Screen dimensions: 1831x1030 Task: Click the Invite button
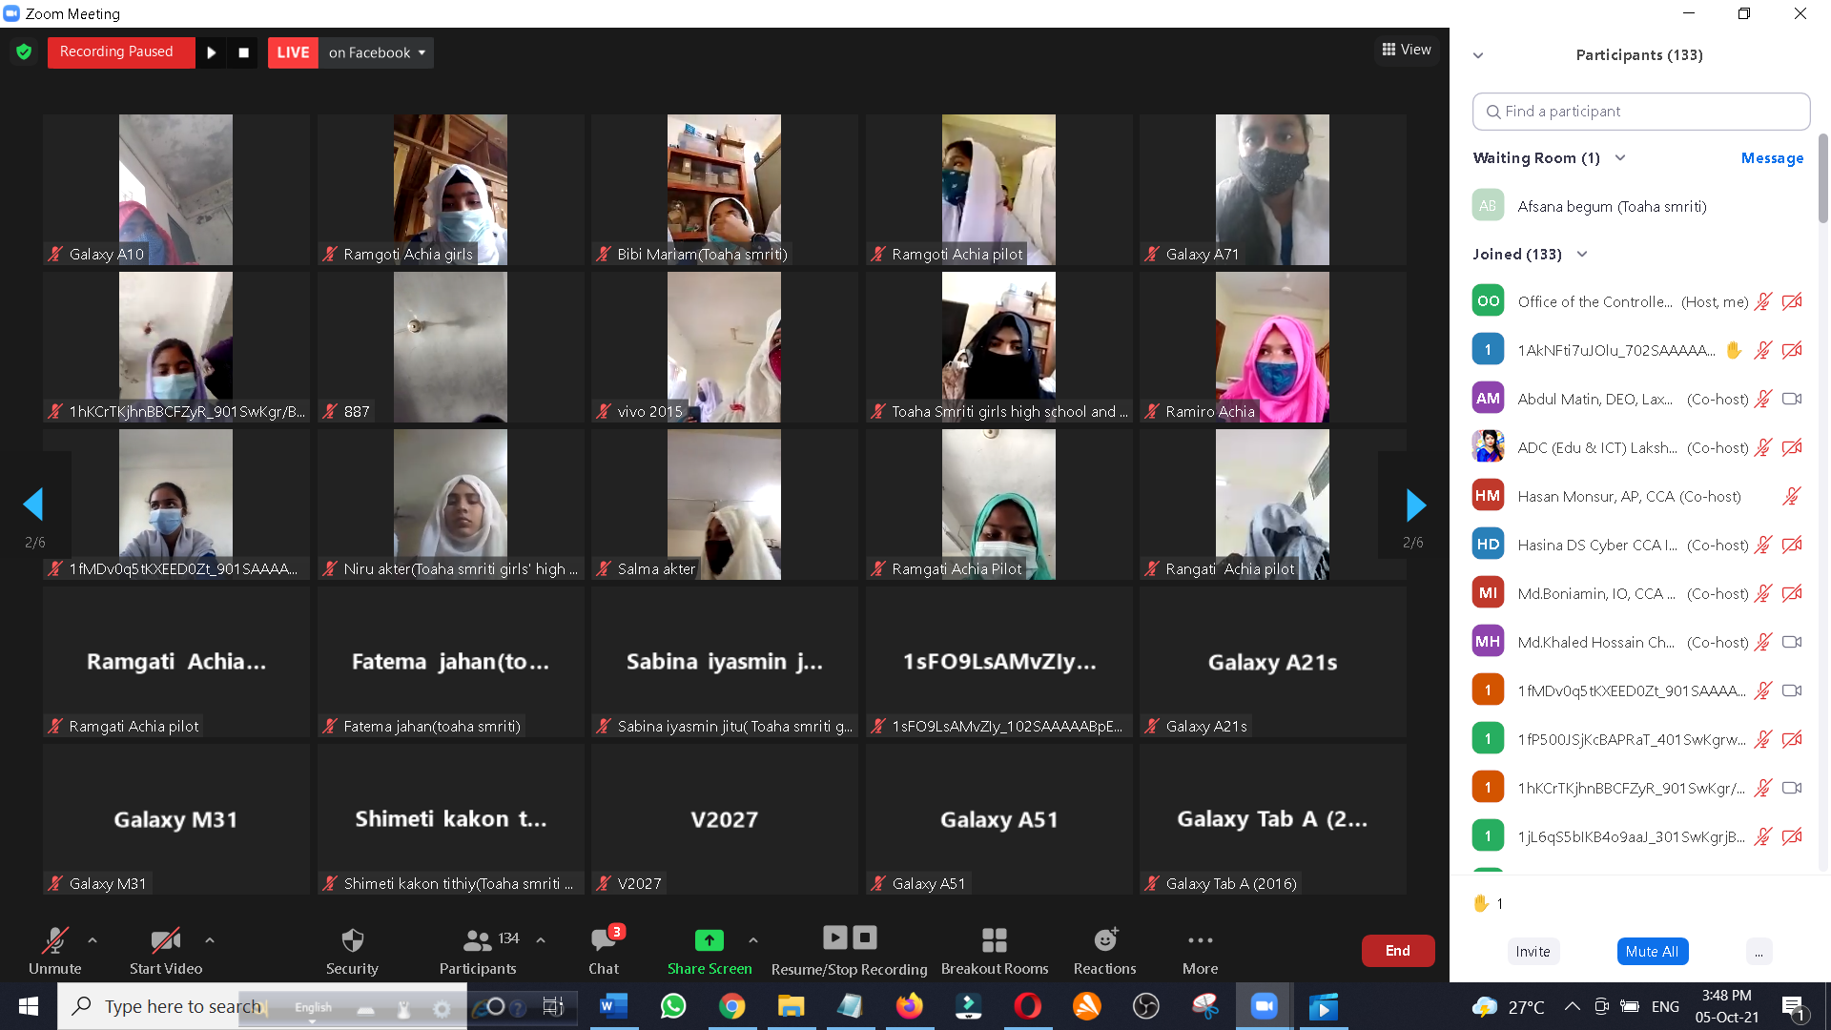point(1533,951)
